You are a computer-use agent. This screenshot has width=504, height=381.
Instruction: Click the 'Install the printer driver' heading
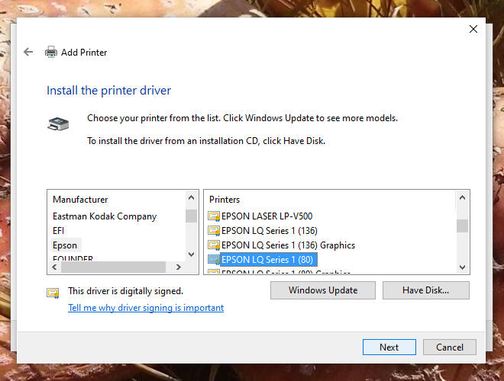(108, 91)
